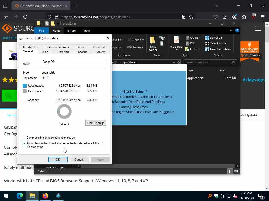Viewport: 269px width, 201px height.
Task: Open the Explorer Help question mark icon
Action: click(237, 30)
